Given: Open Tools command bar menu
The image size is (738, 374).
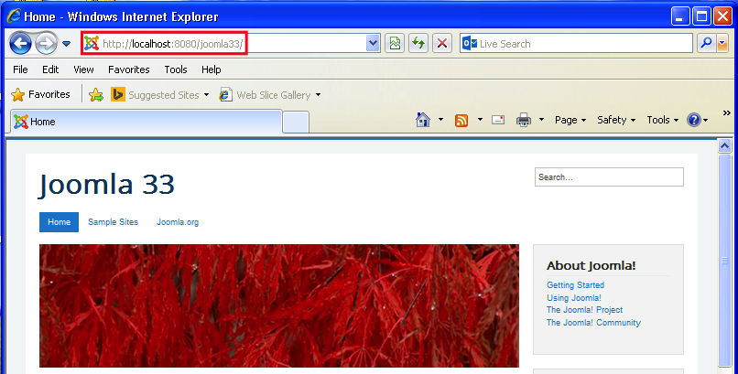Looking at the screenshot, I should 663,120.
